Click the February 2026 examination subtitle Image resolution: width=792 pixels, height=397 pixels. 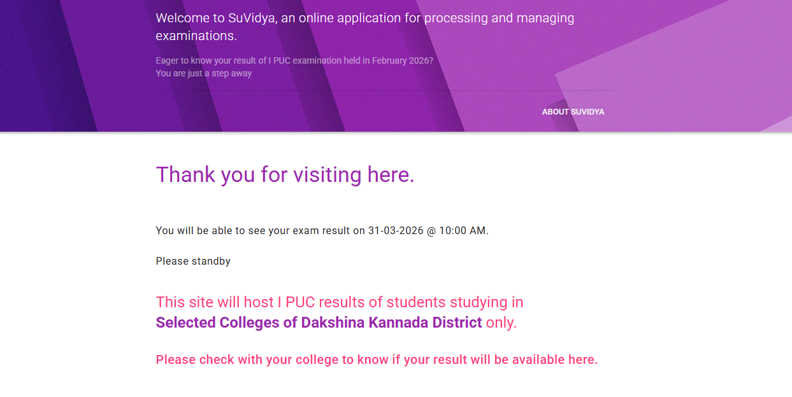[294, 60]
